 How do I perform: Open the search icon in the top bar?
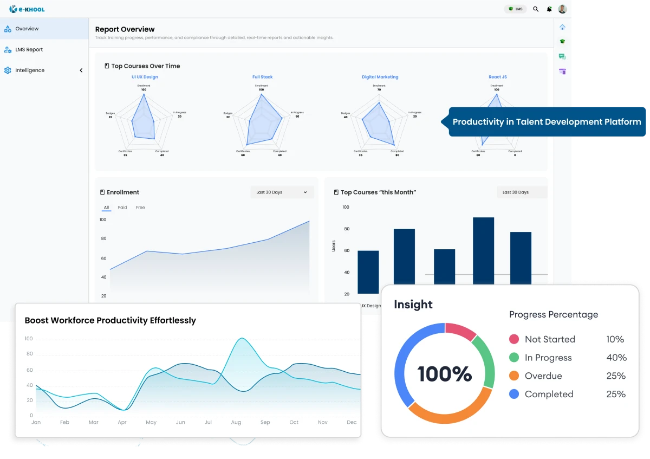coord(536,9)
